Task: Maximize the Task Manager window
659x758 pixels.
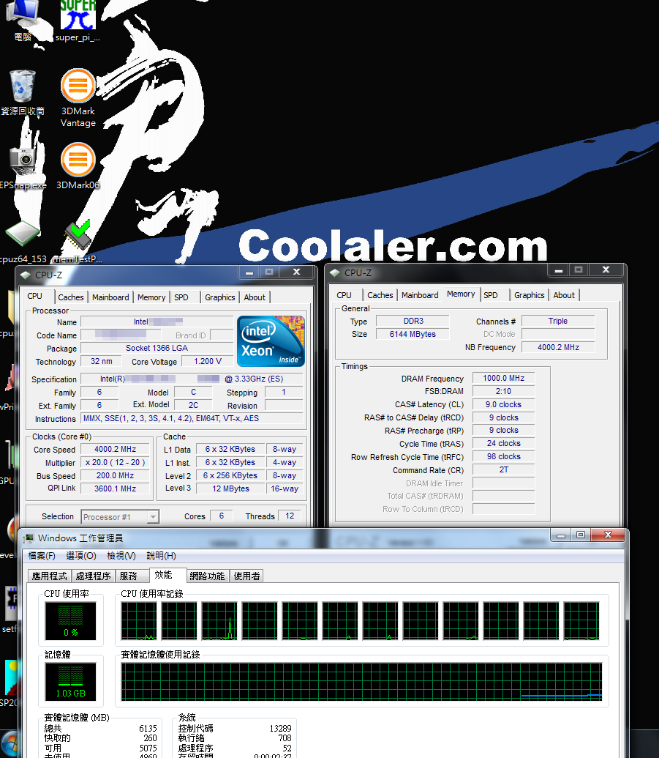Action: (580, 535)
